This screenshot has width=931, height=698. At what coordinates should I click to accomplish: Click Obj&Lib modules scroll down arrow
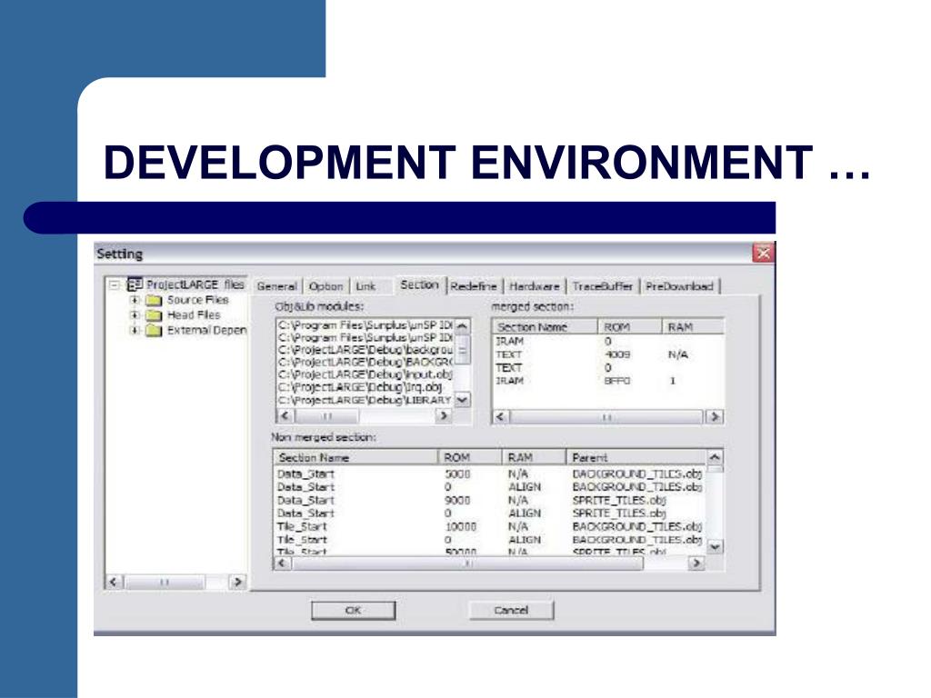click(463, 400)
